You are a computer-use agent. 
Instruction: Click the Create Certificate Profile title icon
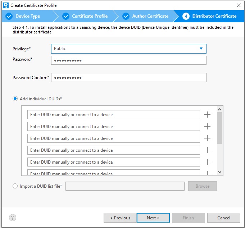click(5, 5)
